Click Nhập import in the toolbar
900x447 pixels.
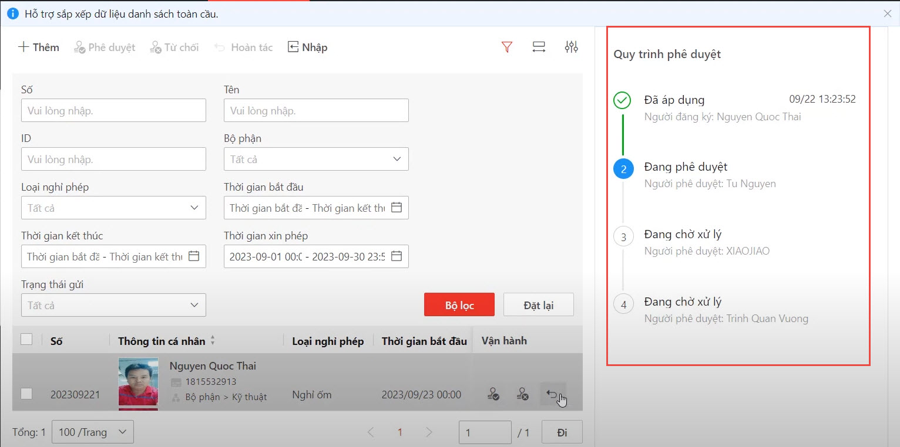307,48
